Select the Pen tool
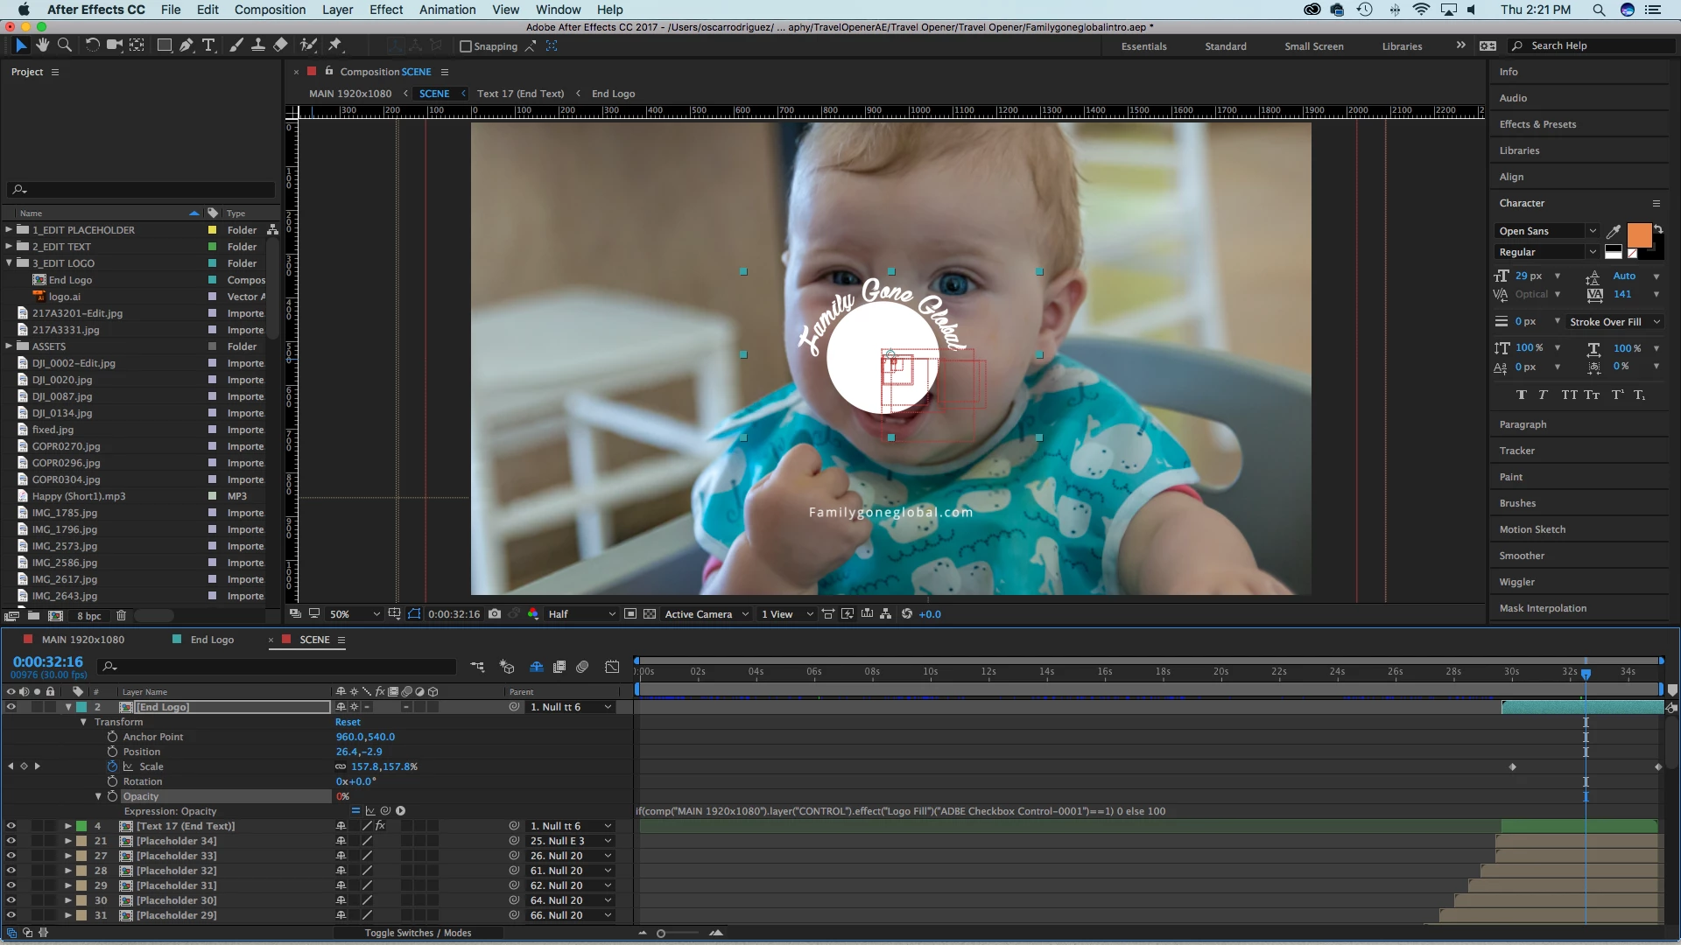1681x945 pixels. 186,45
